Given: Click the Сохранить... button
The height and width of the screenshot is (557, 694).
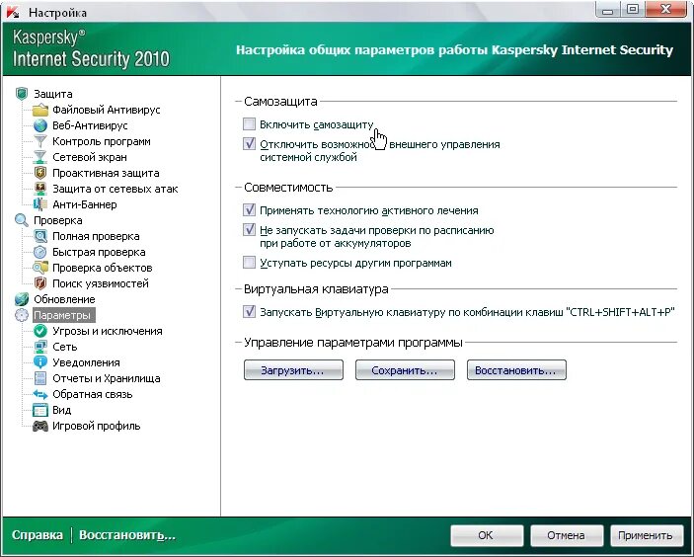Looking at the screenshot, I should pos(405,370).
